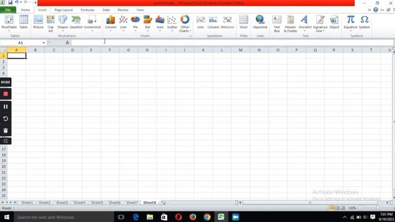Open Excel Help question mark
This screenshot has height=222, width=395.
[376, 10]
